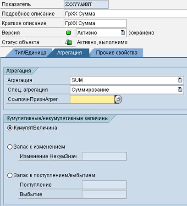The height and width of the screenshot is (206, 187).
Task: Click the Спец. агрегация label
Action: (27, 90)
